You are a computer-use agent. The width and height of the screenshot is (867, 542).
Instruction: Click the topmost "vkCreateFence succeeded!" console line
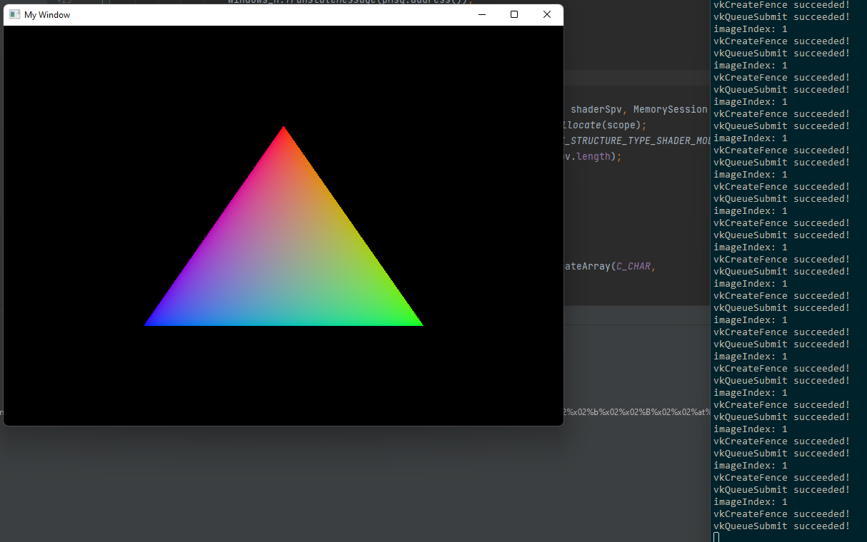coord(781,5)
